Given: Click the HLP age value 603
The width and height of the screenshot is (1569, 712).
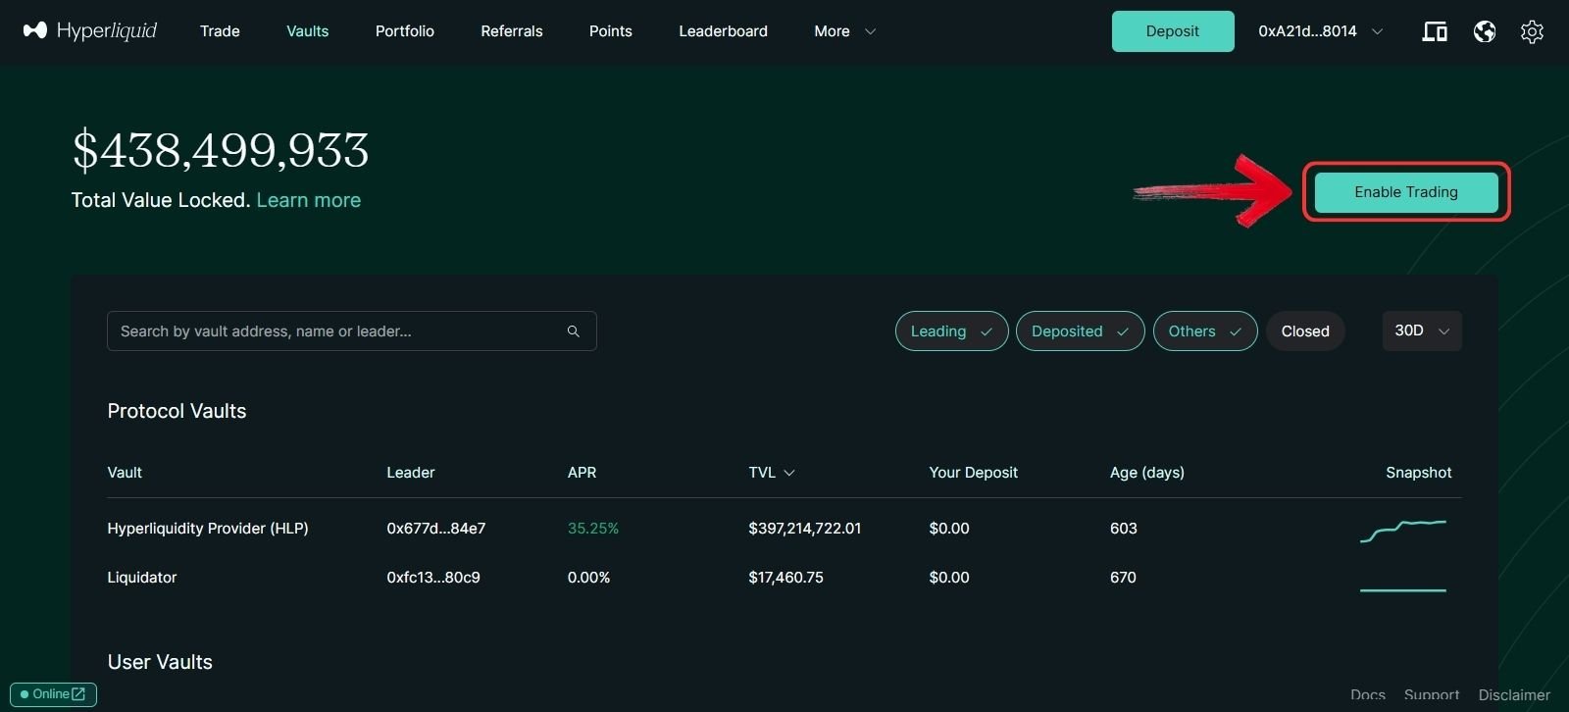Looking at the screenshot, I should tap(1124, 529).
